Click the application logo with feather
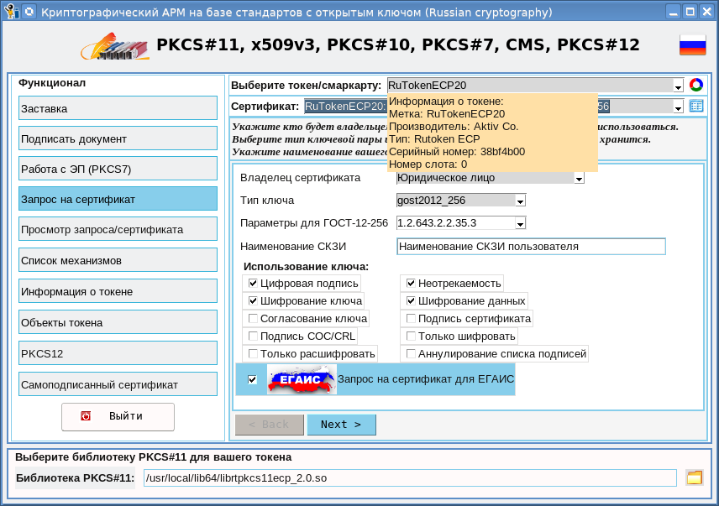 point(116,46)
